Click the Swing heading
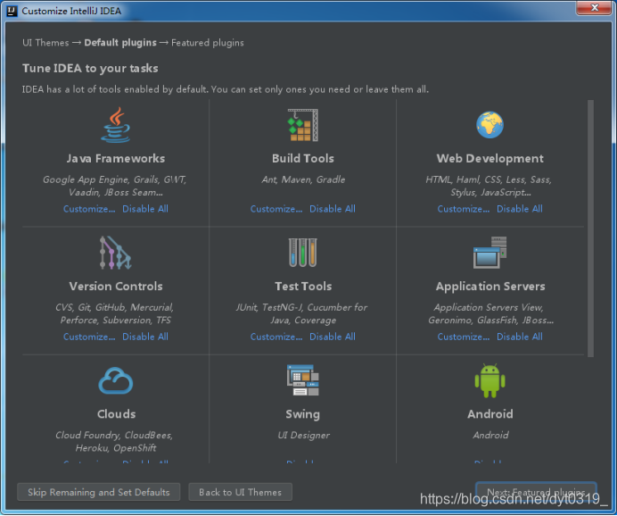The height and width of the screenshot is (516, 617). pyautogui.click(x=302, y=414)
